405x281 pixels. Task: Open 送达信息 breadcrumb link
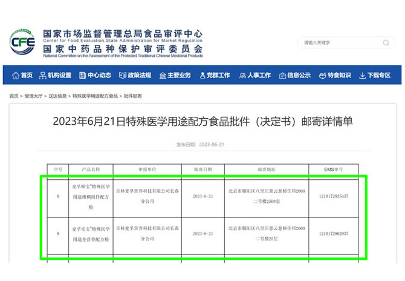tap(57, 96)
